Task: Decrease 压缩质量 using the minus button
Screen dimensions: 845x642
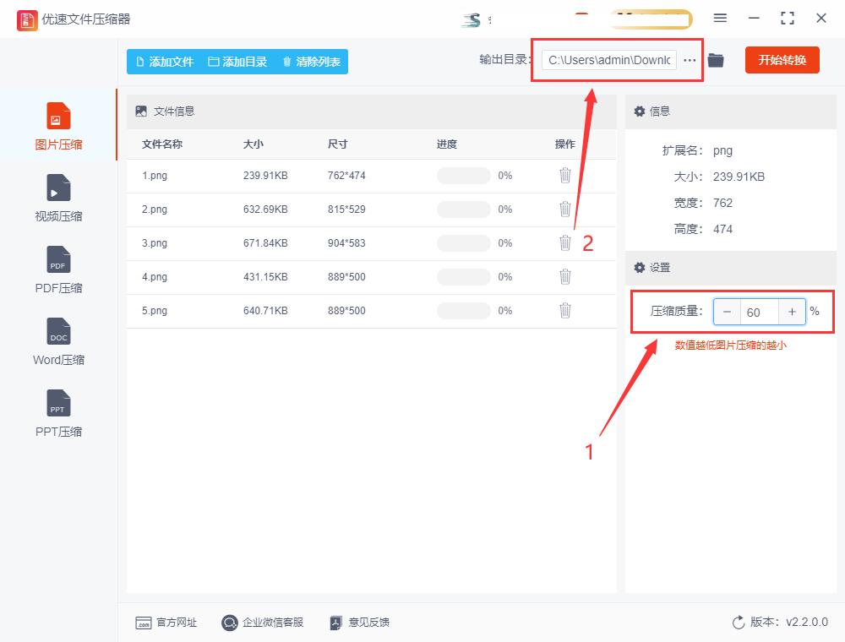Action: (727, 312)
